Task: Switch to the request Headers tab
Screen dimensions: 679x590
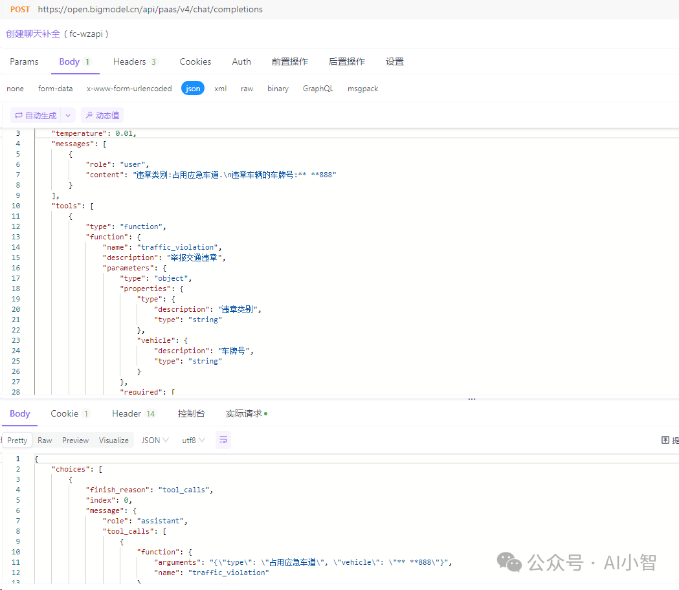Action: (135, 61)
